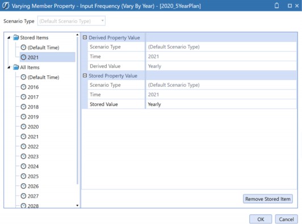Click the All Items folder icon
Viewport: 302px width, 224px height.
16,67
